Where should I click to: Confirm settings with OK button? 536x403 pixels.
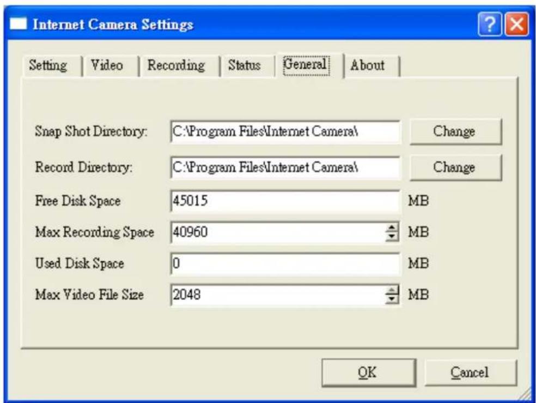pos(368,373)
